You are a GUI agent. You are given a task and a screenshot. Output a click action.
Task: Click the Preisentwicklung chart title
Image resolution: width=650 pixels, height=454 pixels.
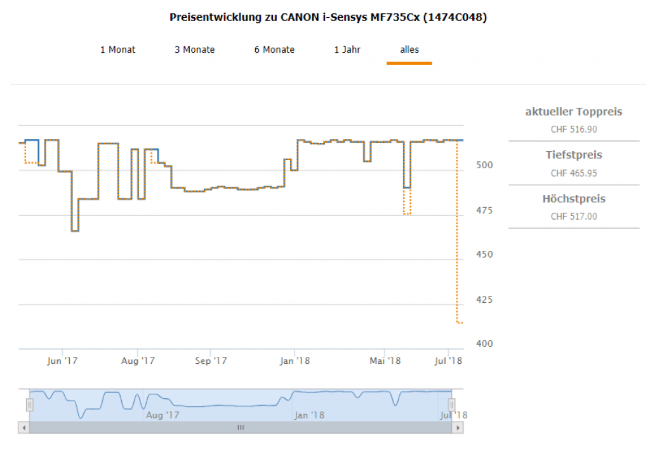(328, 17)
